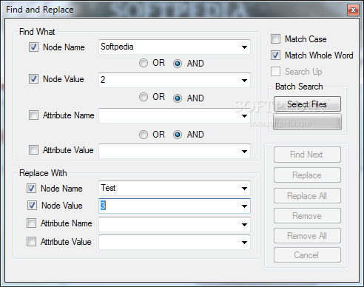364x287 pixels.
Task: Check the Find What Attribute Name box
Action: (33, 115)
